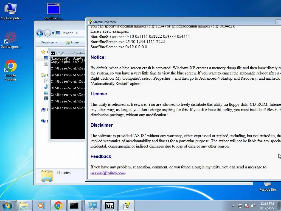Select the StartBlueScreen desktop shortcut
The image size is (281, 211).
[53, 11]
